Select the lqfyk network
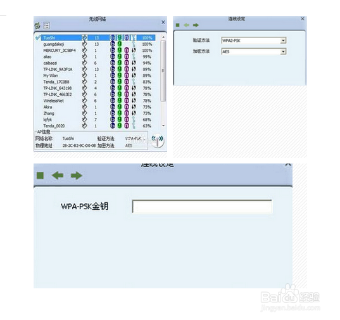 47,120
